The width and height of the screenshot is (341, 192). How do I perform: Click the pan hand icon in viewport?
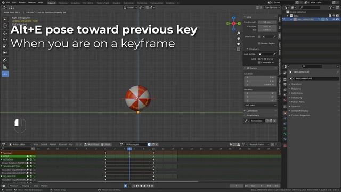[239, 38]
